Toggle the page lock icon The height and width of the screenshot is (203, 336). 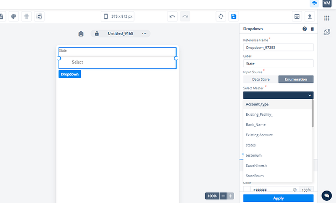tap(97, 33)
